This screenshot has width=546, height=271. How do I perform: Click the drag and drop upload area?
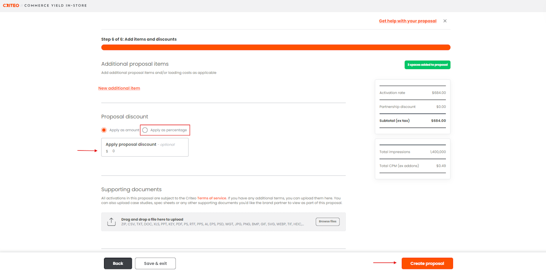(x=213, y=221)
